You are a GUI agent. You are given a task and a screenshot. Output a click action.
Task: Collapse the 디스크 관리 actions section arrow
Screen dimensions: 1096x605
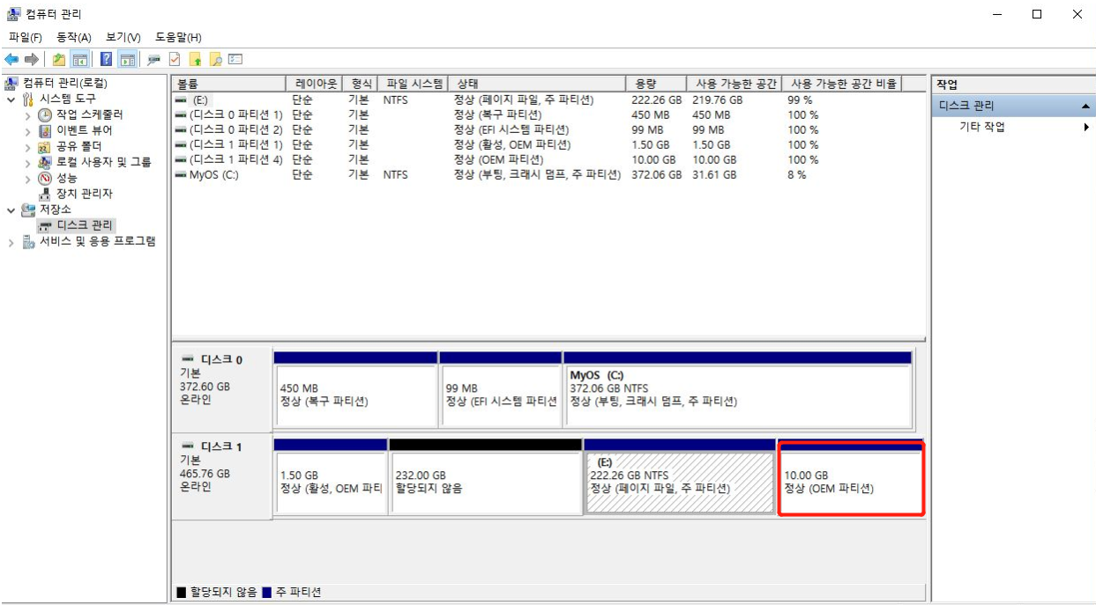pyautogui.click(x=1085, y=106)
